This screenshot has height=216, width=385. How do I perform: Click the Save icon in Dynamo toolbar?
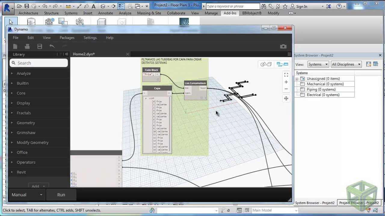(x=40, y=46)
